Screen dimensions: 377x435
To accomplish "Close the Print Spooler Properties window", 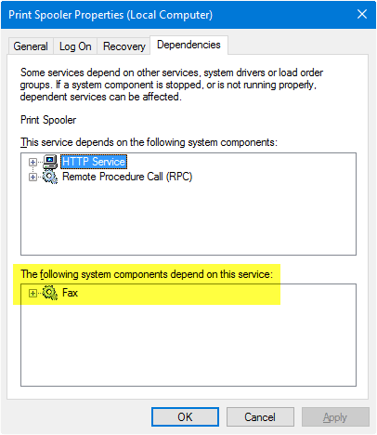I will tap(362, 14).
